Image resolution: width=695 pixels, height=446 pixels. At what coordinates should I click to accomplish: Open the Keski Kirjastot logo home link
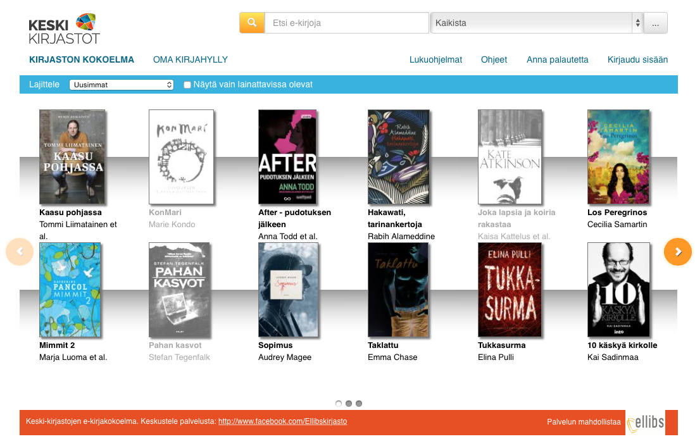click(65, 29)
